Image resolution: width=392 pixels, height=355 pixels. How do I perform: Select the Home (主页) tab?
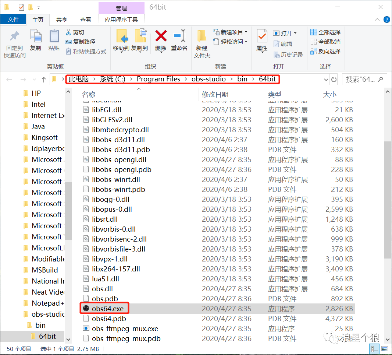click(x=38, y=20)
